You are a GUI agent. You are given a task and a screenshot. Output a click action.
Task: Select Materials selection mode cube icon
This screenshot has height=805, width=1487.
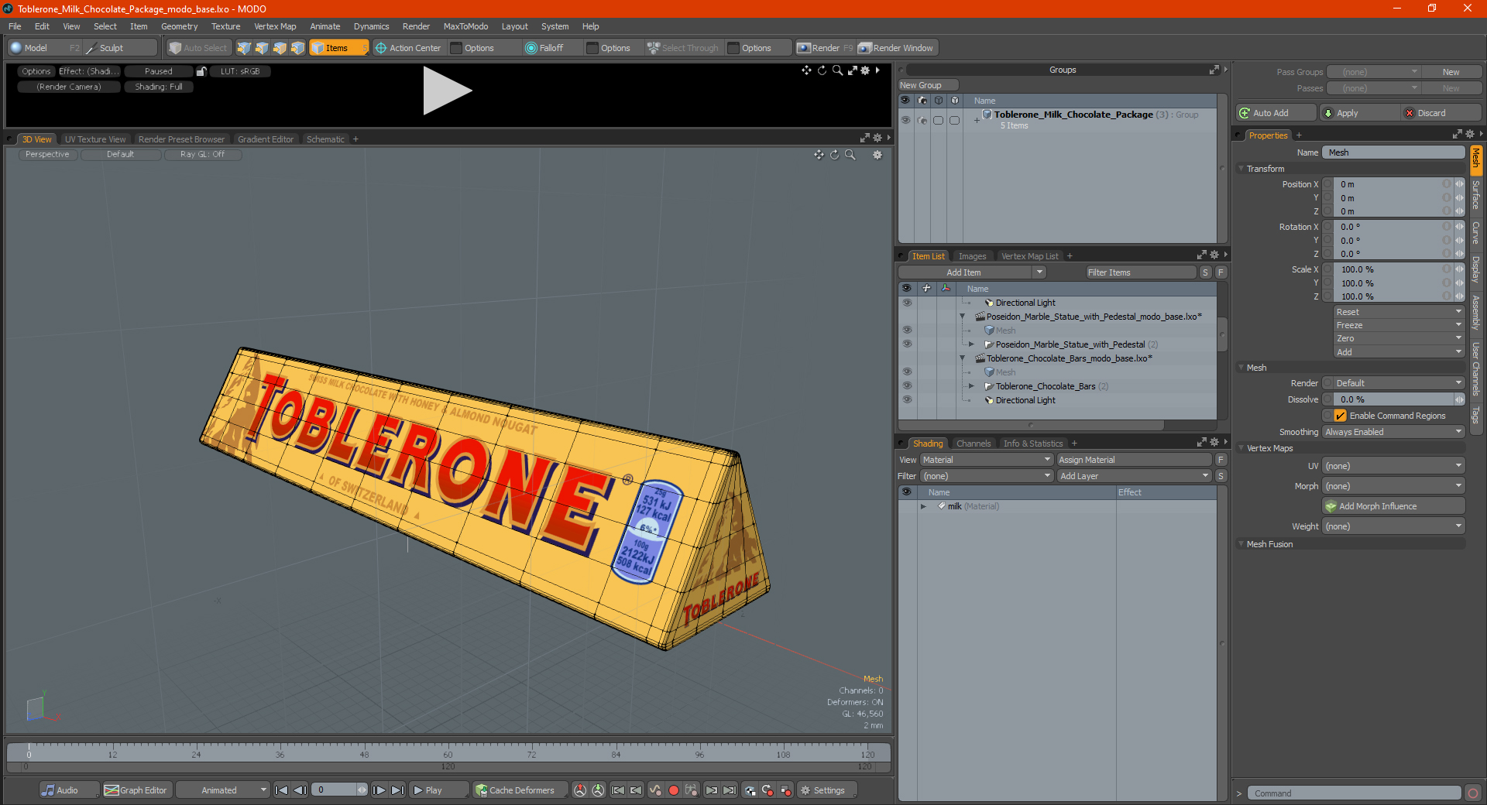(x=297, y=48)
